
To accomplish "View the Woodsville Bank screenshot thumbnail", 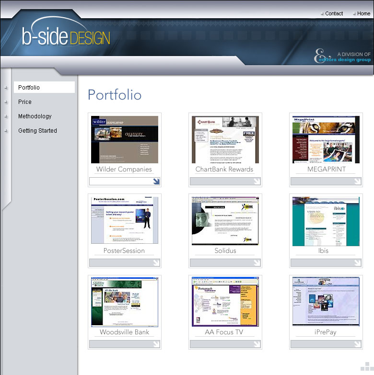I will pyautogui.click(x=125, y=302).
